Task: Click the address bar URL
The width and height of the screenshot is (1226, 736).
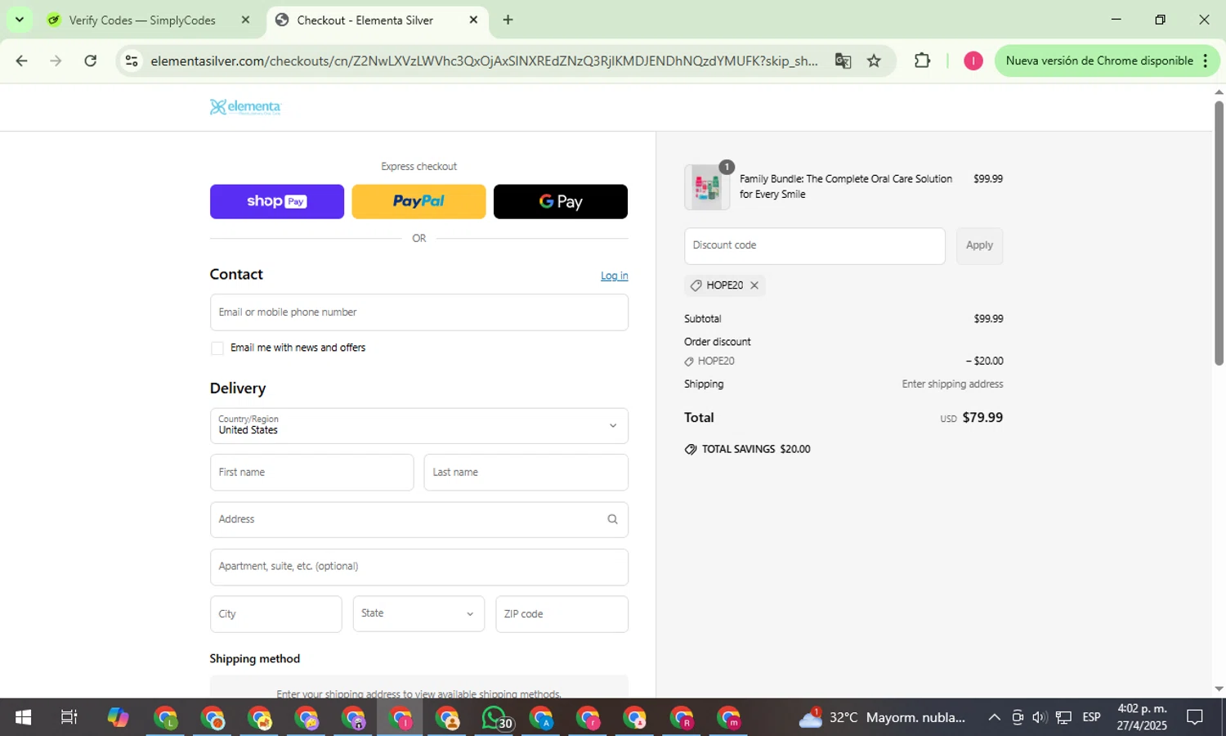Action: pyautogui.click(x=484, y=61)
